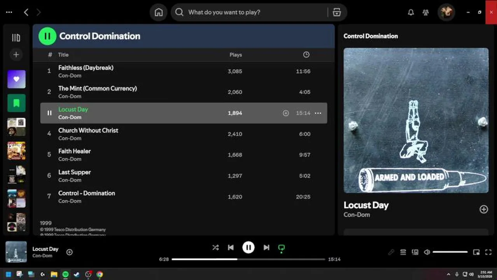The image size is (497, 280).
Task: Open Con-Dom link in Now Playing panel
Action: (x=357, y=215)
